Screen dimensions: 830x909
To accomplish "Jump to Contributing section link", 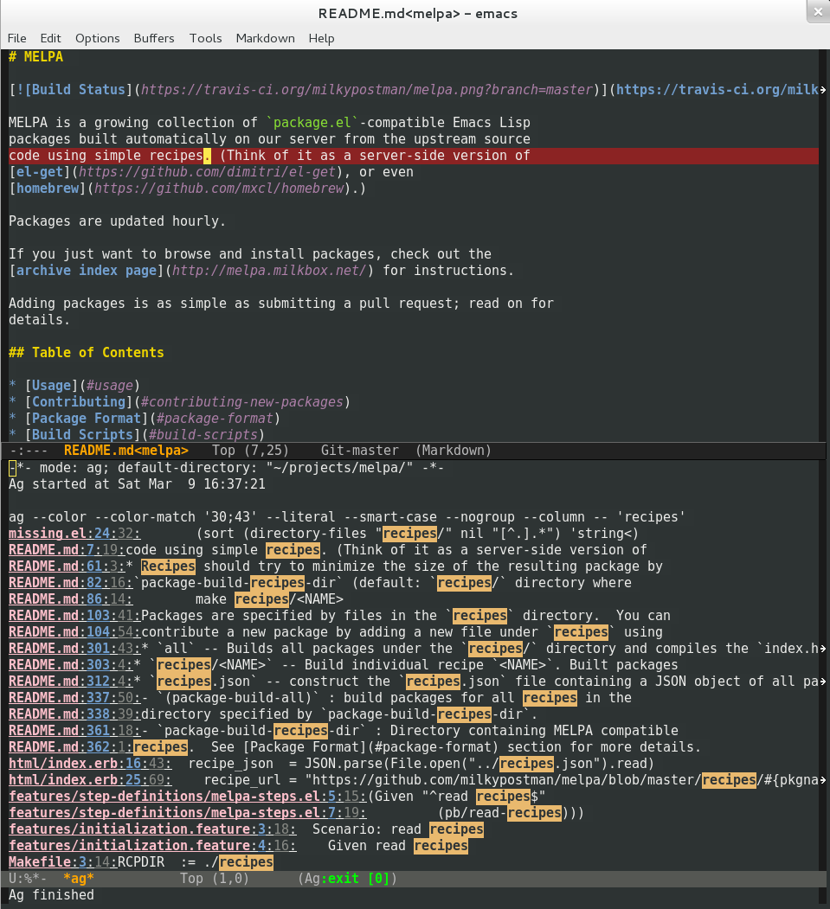I will click(78, 402).
